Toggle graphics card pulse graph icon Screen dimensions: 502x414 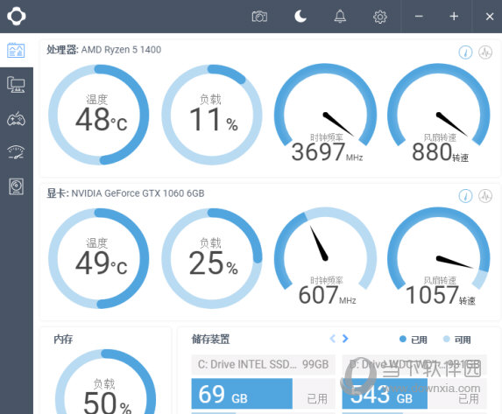(x=485, y=195)
